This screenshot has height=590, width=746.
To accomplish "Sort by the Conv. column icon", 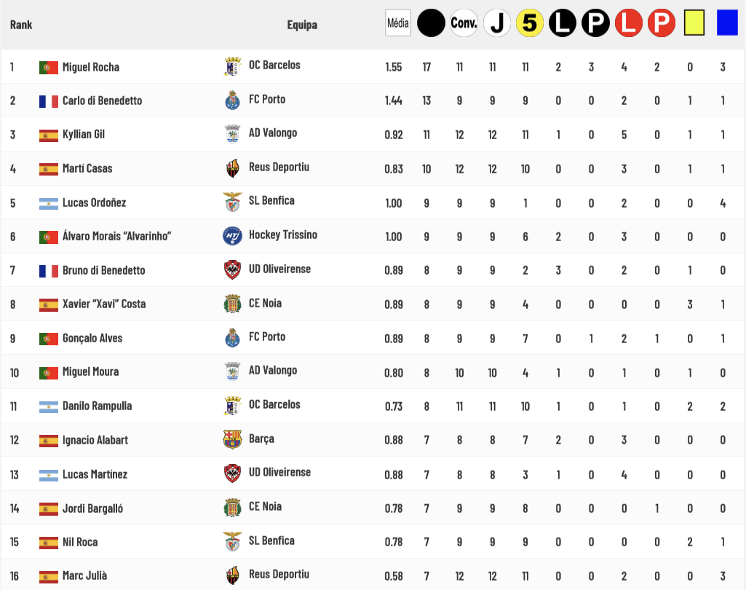I will (x=464, y=23).
